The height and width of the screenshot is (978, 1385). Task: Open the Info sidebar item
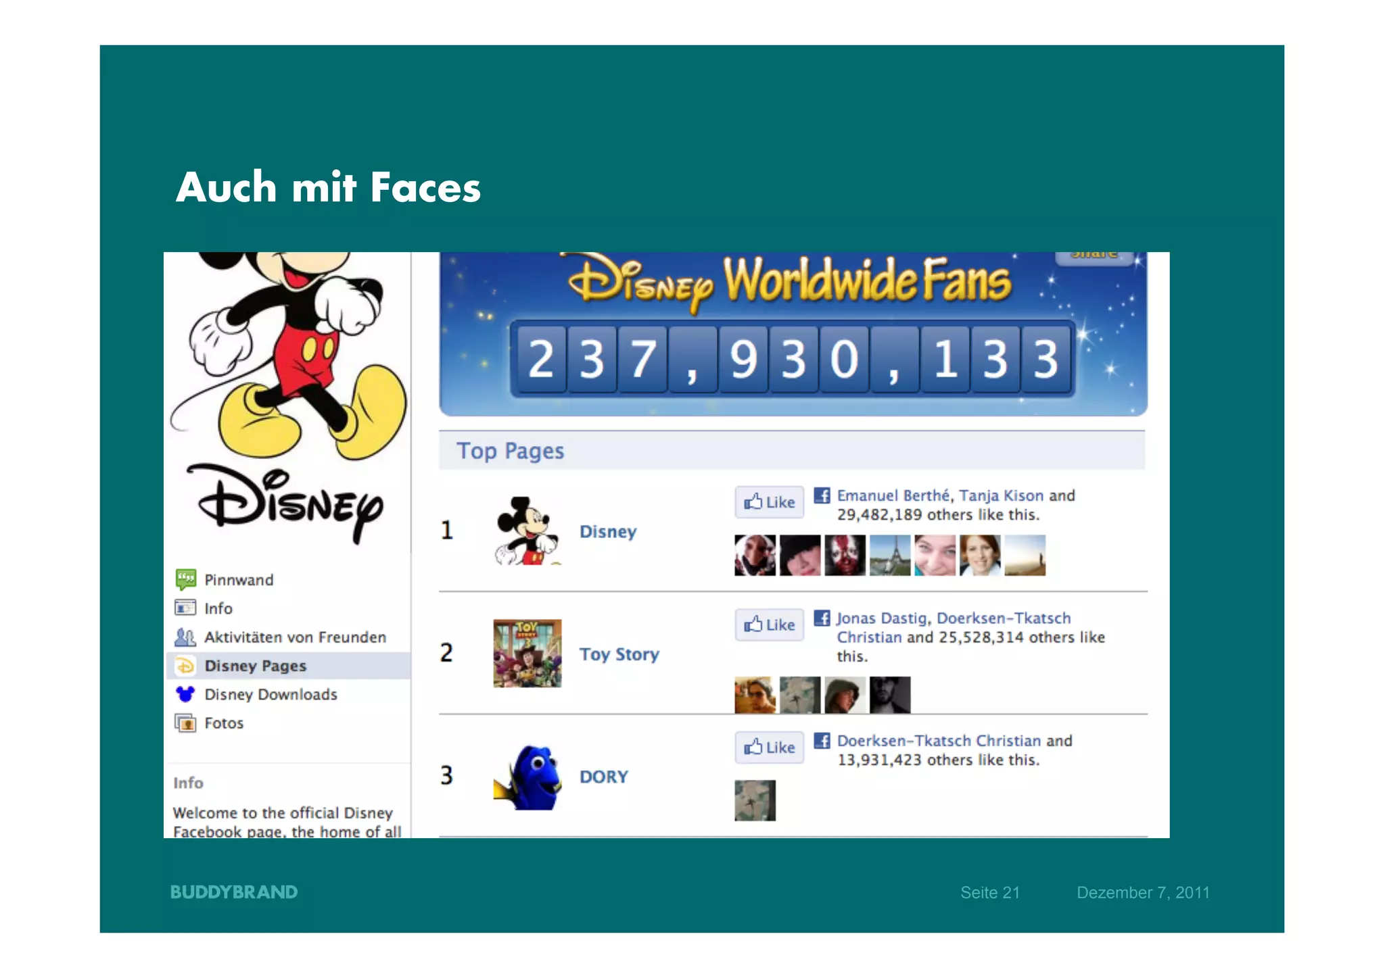click(x=218, y=608)
